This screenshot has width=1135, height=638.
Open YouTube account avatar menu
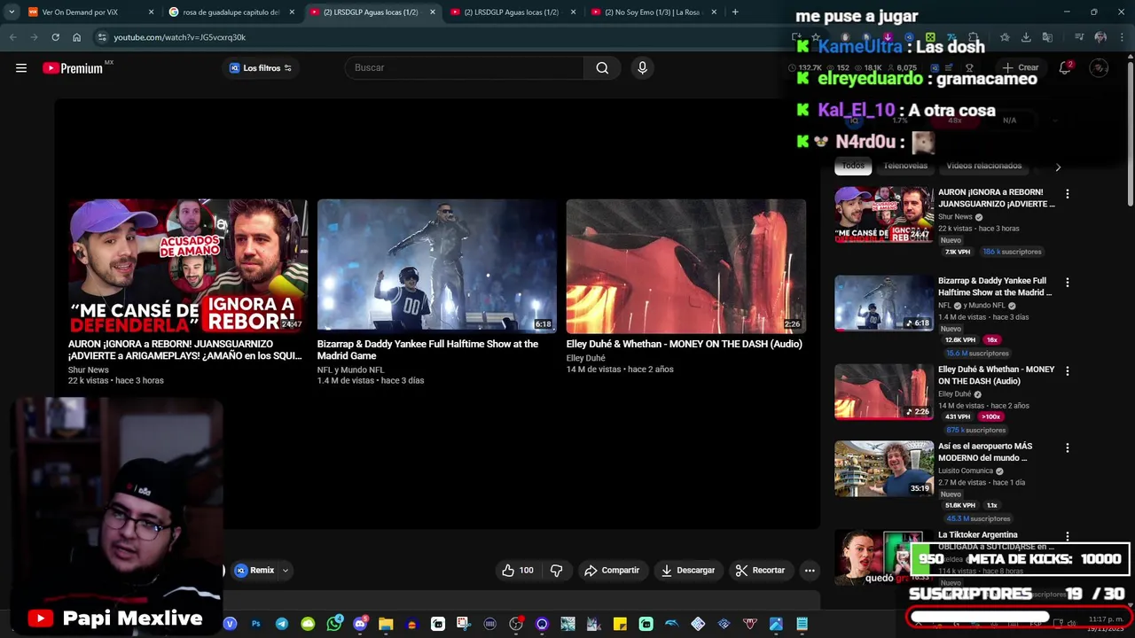coord(1099,68)
